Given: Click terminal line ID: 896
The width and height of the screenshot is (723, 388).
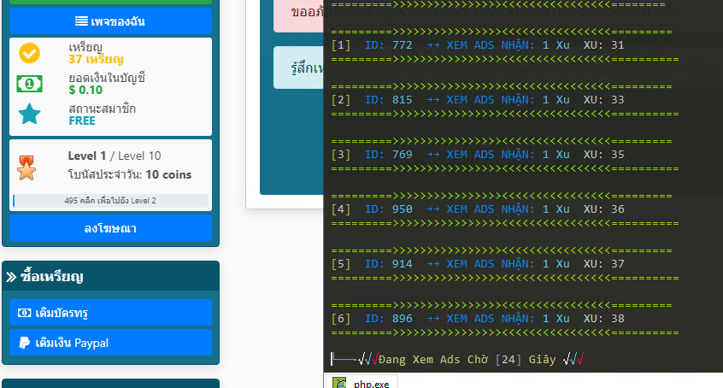Looking at the screenshot, I should click(x=478, y=319).
